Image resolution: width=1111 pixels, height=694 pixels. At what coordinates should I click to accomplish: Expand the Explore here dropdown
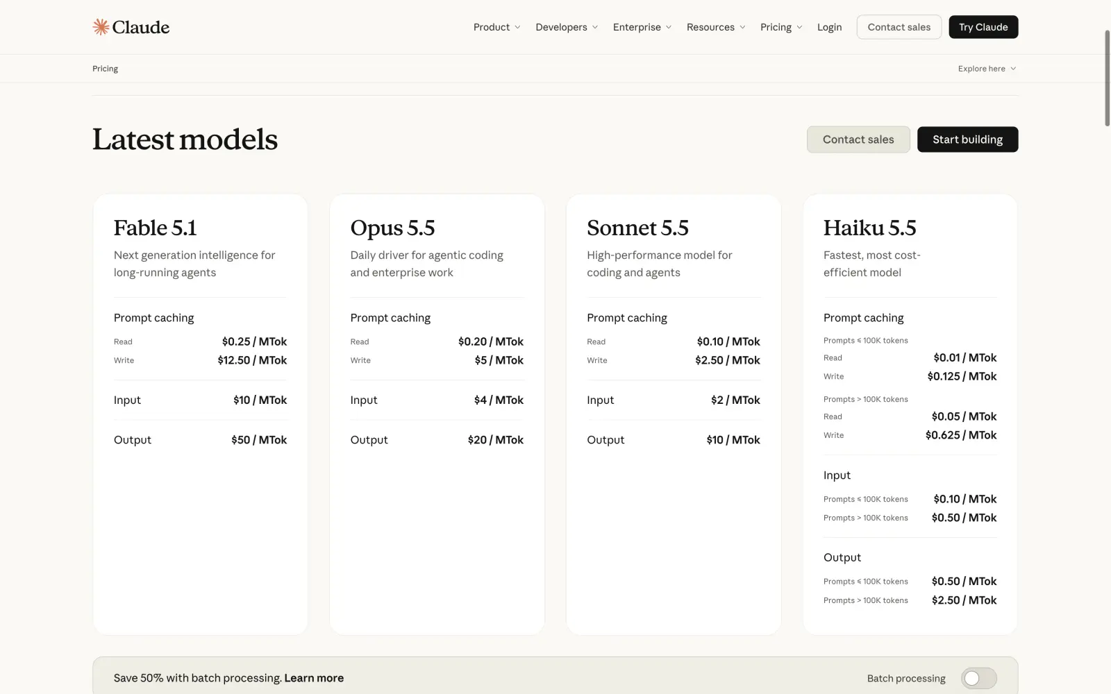[x=987, y=69]
